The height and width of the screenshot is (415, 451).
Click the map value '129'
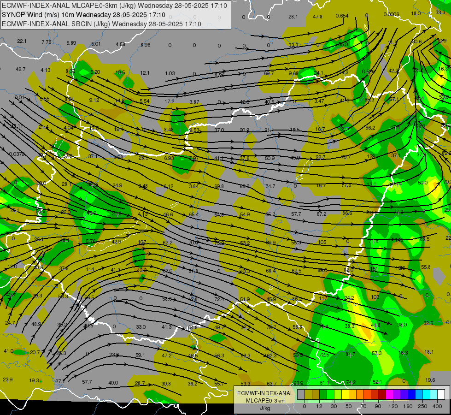pos(371,156)
